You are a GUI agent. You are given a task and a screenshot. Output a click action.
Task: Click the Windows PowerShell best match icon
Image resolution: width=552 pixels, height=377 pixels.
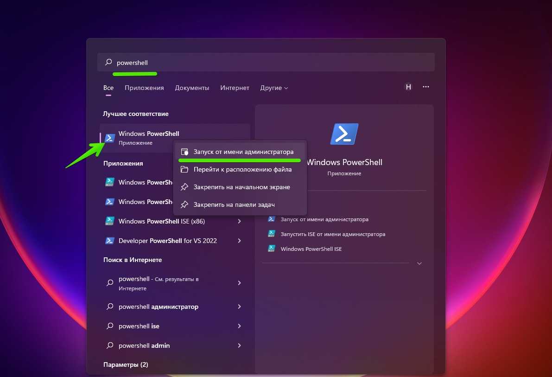110,138
